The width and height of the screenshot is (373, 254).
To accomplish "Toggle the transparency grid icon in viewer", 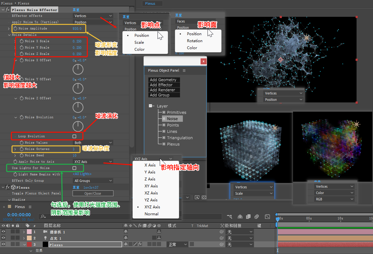I will [x=204, y=197].
